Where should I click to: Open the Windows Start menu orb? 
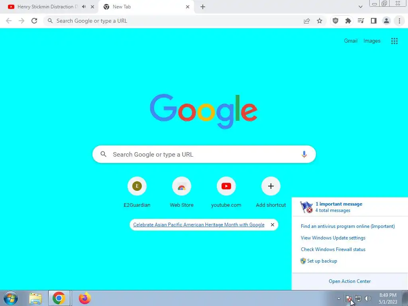tap(11, 298)
